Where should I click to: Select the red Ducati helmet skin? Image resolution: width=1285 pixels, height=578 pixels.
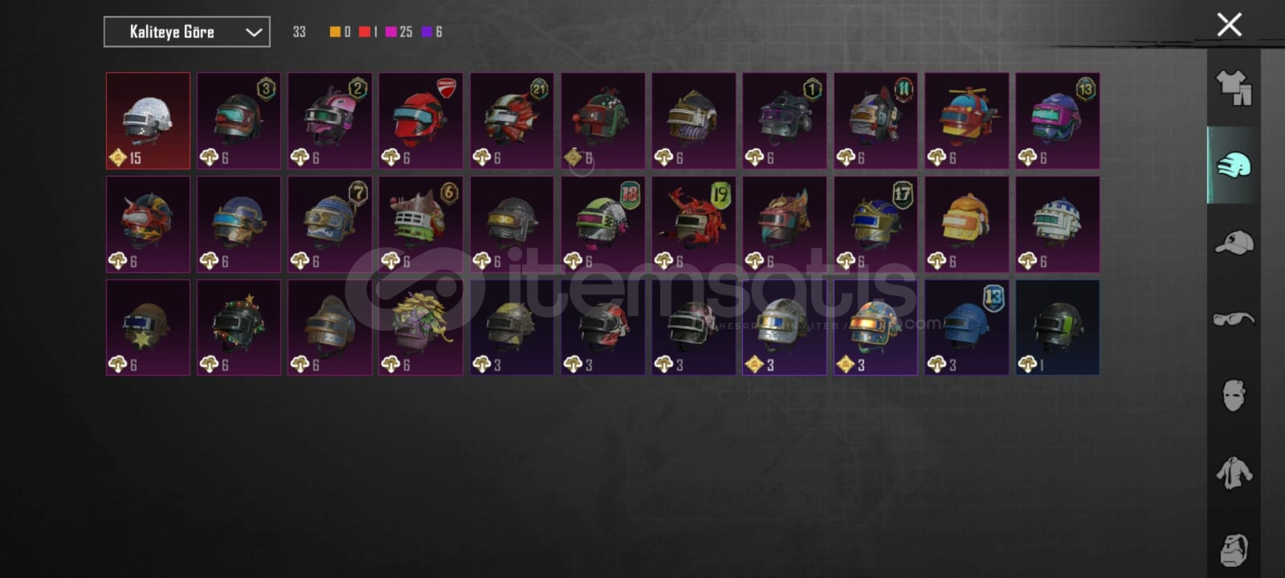click(421, 120)
